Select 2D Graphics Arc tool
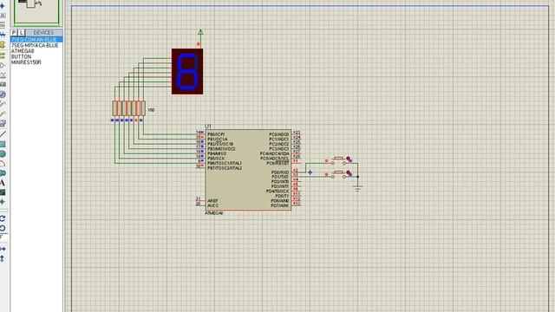Screen dimensions: 555x312 pos(3,164)
